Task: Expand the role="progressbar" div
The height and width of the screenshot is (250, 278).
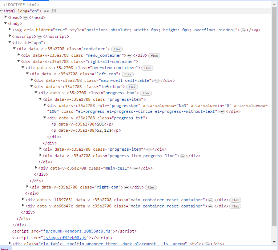Action: pyautogui.click(x=45, y=105)
